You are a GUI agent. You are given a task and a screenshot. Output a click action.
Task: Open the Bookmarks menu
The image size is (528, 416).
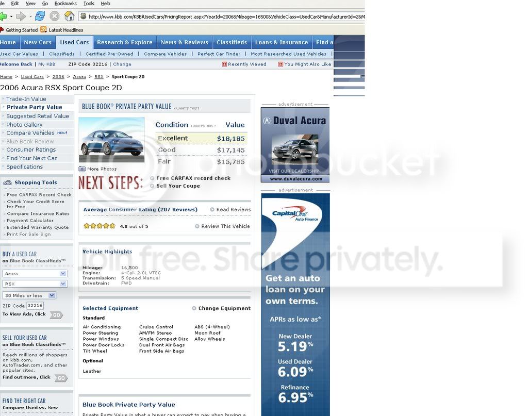click(65, 4)
